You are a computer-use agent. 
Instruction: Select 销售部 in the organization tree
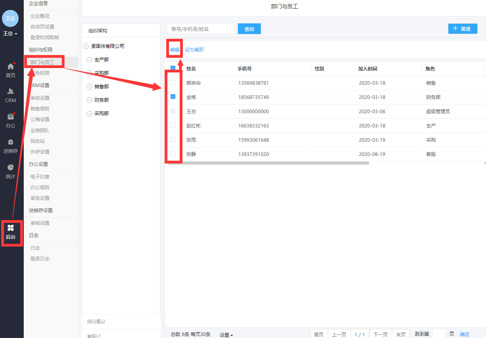click(102, 87)
